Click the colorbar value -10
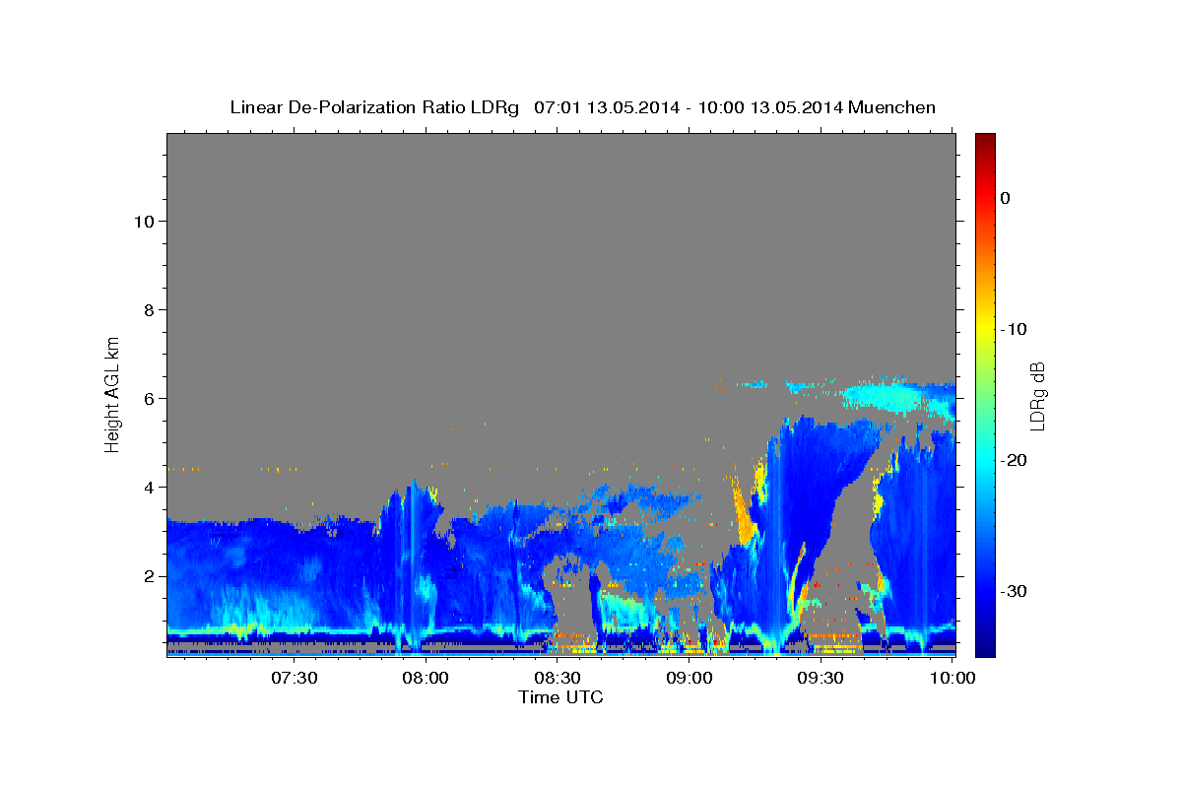Image resolution: width=1182 pixels, height=788 pixels. click(1014, 329)
